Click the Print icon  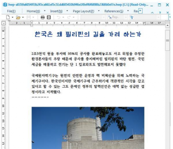point(42,17)
